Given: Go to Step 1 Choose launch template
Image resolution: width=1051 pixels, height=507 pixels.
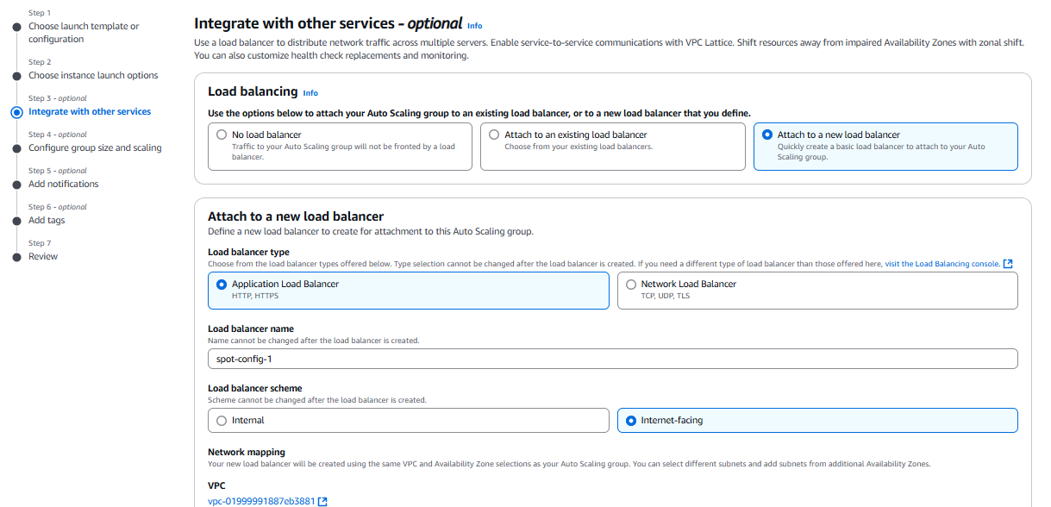Looking at the screenshot, I should point(83,33).
